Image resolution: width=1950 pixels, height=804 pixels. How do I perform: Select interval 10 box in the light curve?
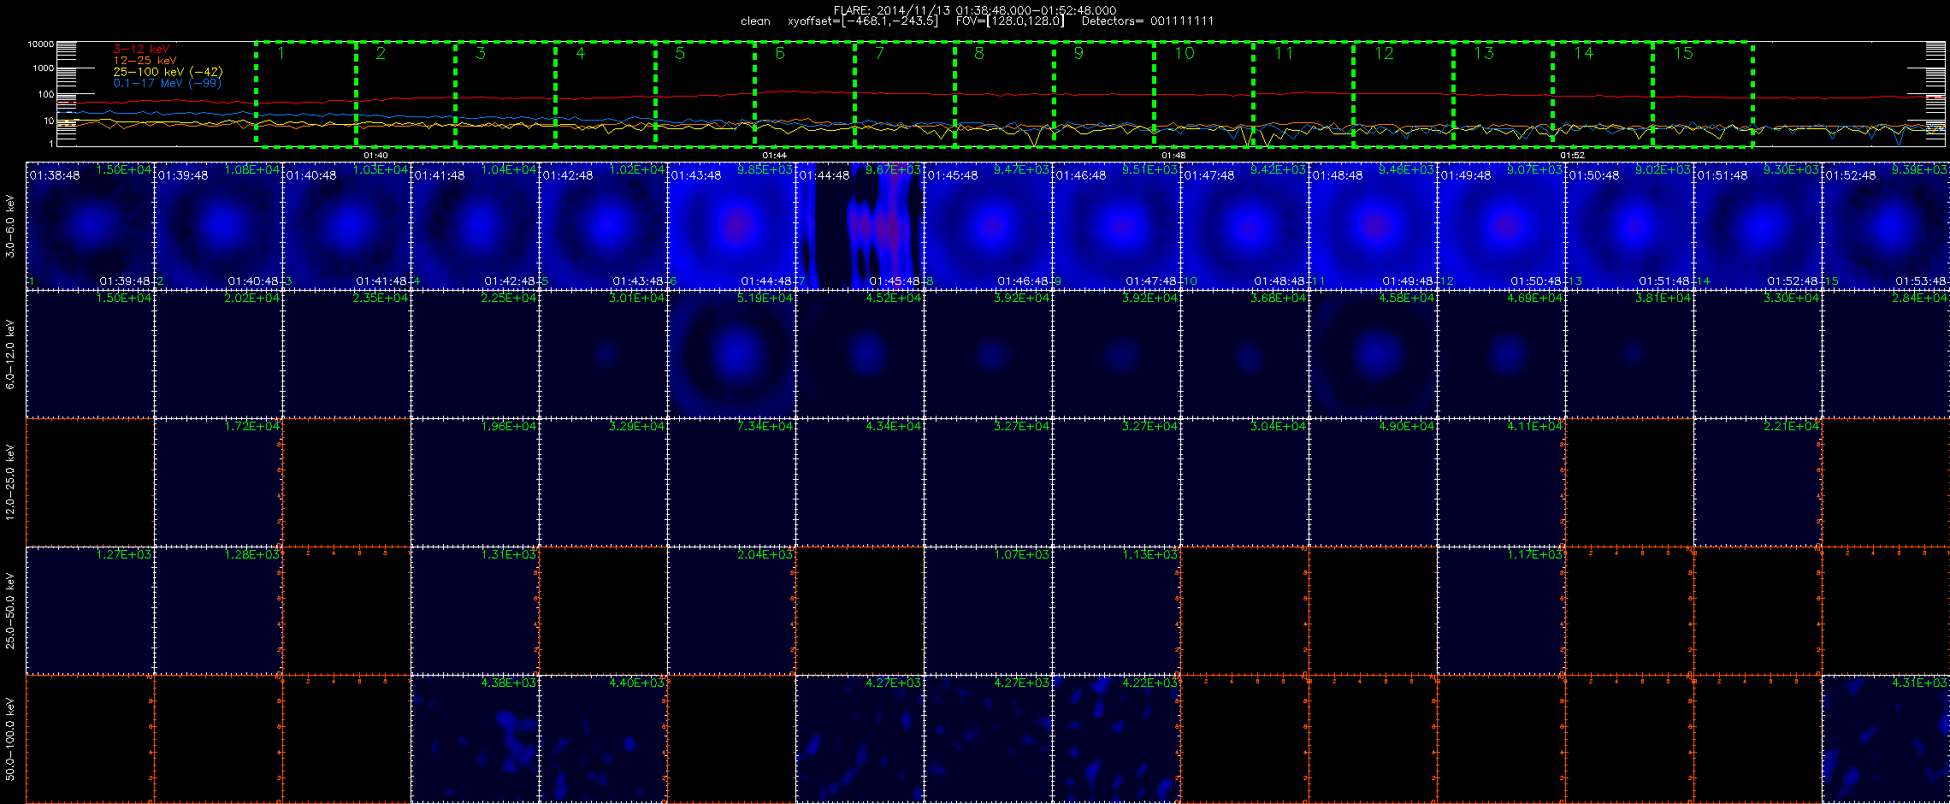[1203, 93]
